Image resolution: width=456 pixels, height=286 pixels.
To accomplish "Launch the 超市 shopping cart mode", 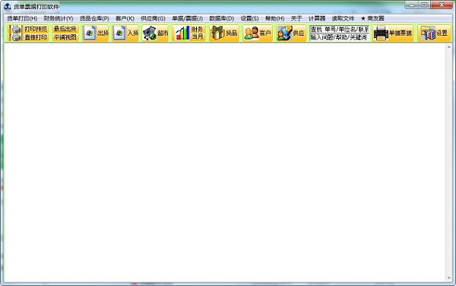I will [x=155, y=33].
